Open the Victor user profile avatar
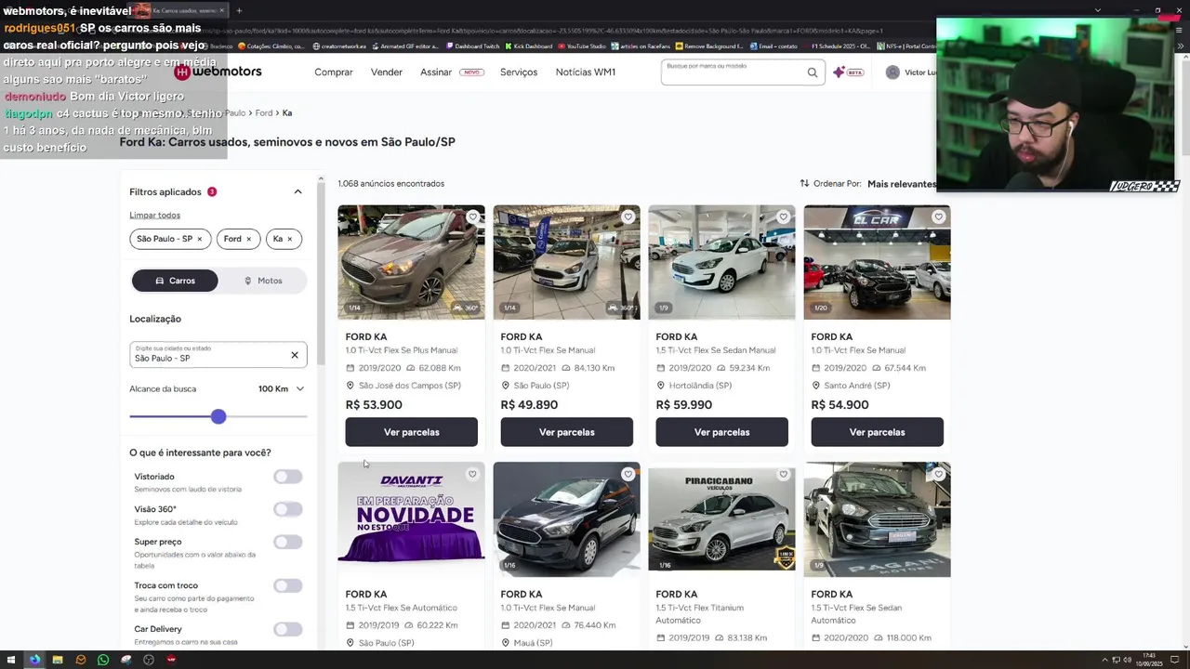This screenshot has width=1190, height=669. pos(892,72)
